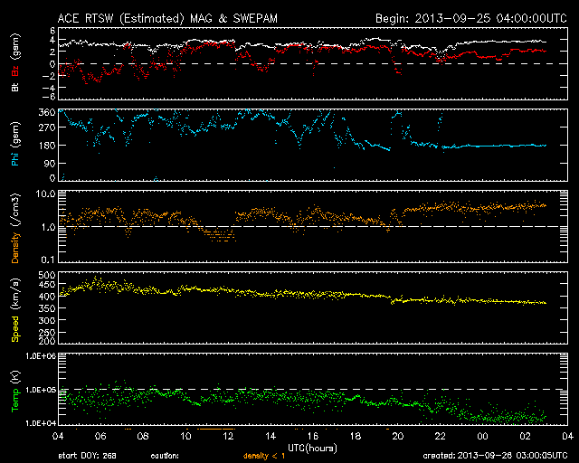
Task: Select the "1.0" tick on the Density axis
Action: (x=49, y=227)
